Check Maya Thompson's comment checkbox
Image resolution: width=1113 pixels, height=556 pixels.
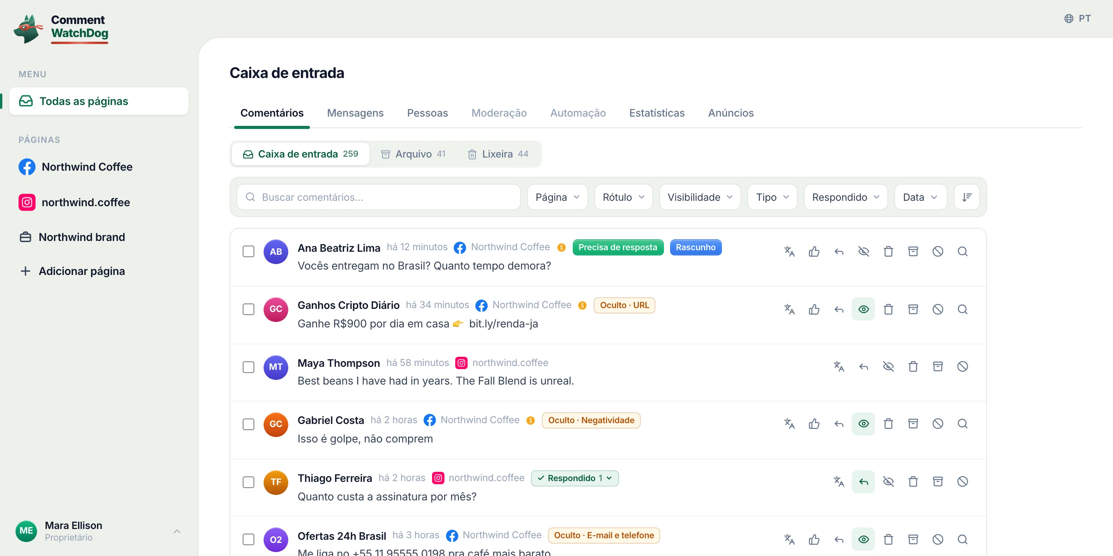coord(248,367)
